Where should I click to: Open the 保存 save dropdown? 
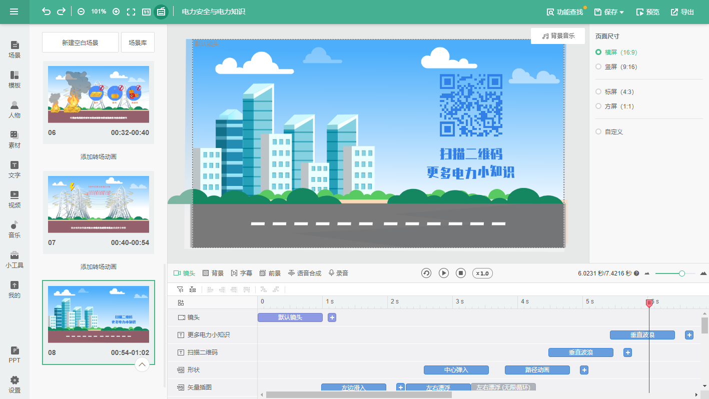[x=609, y=12]
